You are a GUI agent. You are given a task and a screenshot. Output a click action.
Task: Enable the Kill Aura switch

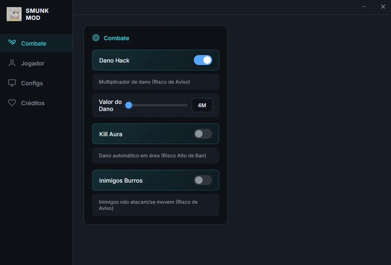tap(203, 134)
